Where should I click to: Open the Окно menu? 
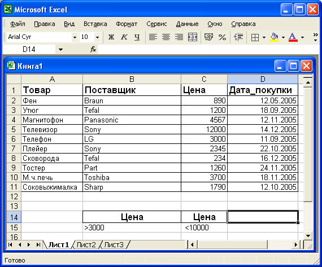[x=215, y=24]
